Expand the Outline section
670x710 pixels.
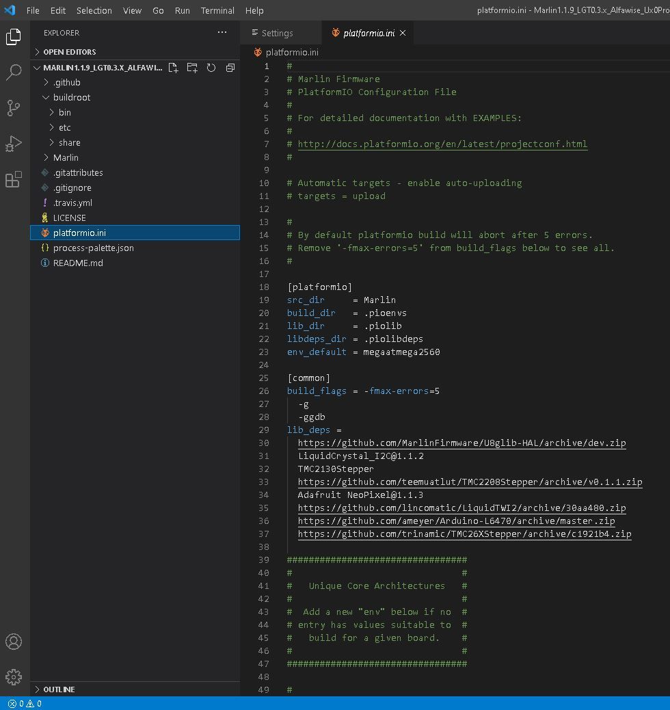click(x=135, y=689)
